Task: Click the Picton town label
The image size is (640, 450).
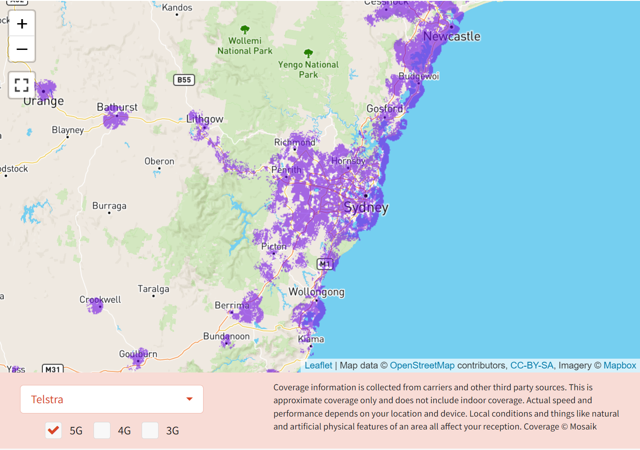Action: click(274, 246)
